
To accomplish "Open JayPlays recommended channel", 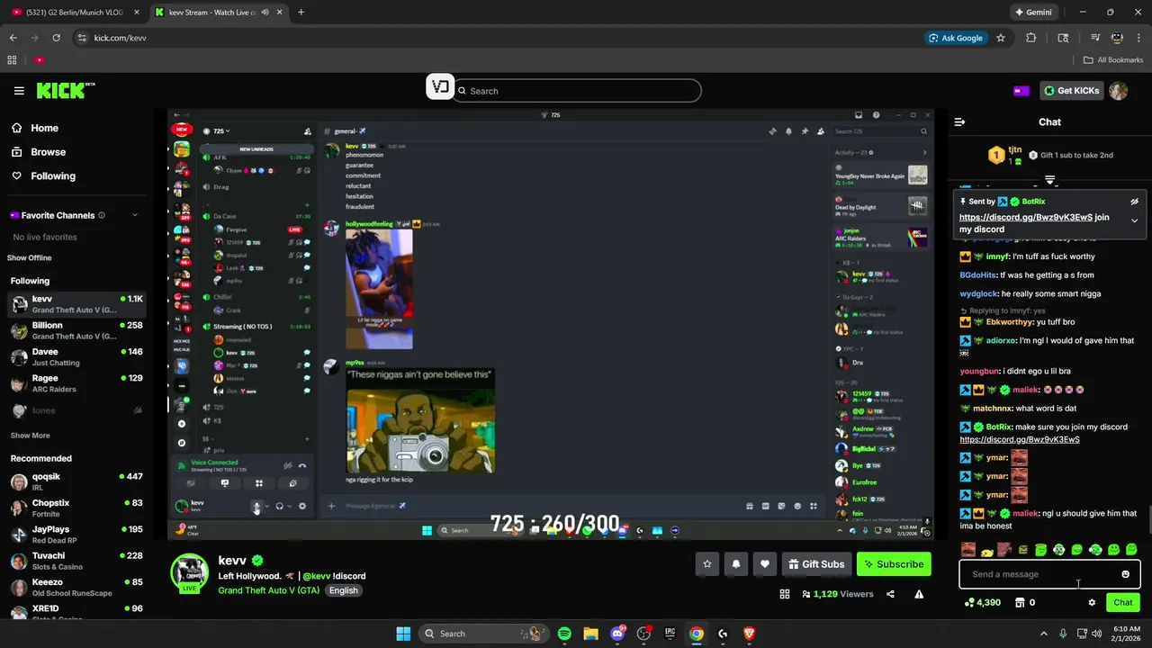I will pyautogui.click(x=76, y=535).
